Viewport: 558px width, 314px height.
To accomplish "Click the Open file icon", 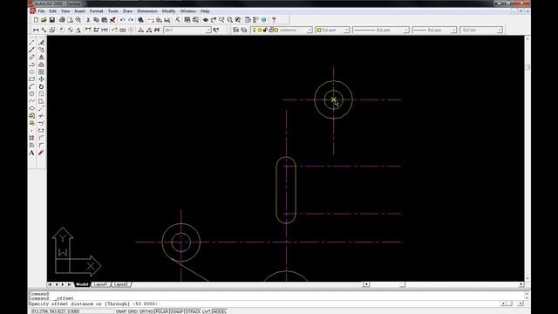I will click(x=44, y=20).
